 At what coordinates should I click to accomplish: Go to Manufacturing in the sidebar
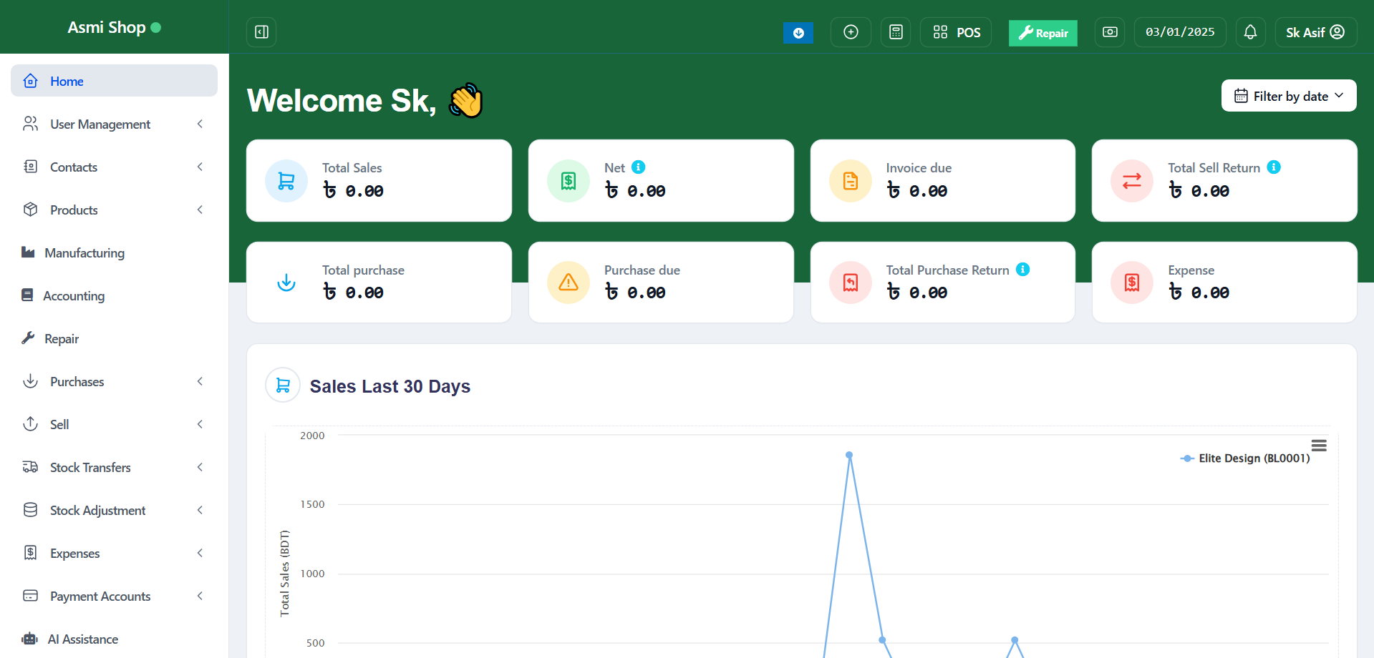point(84,253)
